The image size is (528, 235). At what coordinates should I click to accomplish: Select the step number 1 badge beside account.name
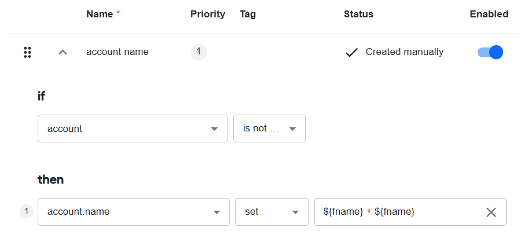click(27, 212)
